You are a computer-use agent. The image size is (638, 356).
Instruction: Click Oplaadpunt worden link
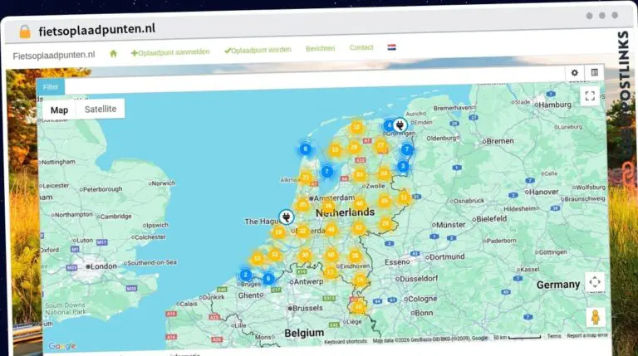point(258,50)
